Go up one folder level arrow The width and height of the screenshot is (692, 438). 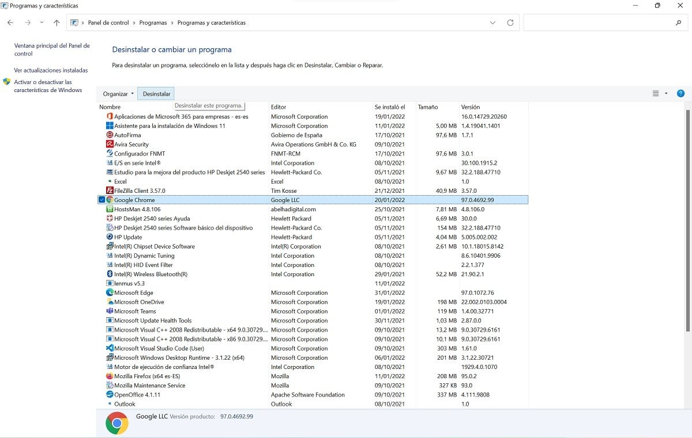[x=57, y=23]
